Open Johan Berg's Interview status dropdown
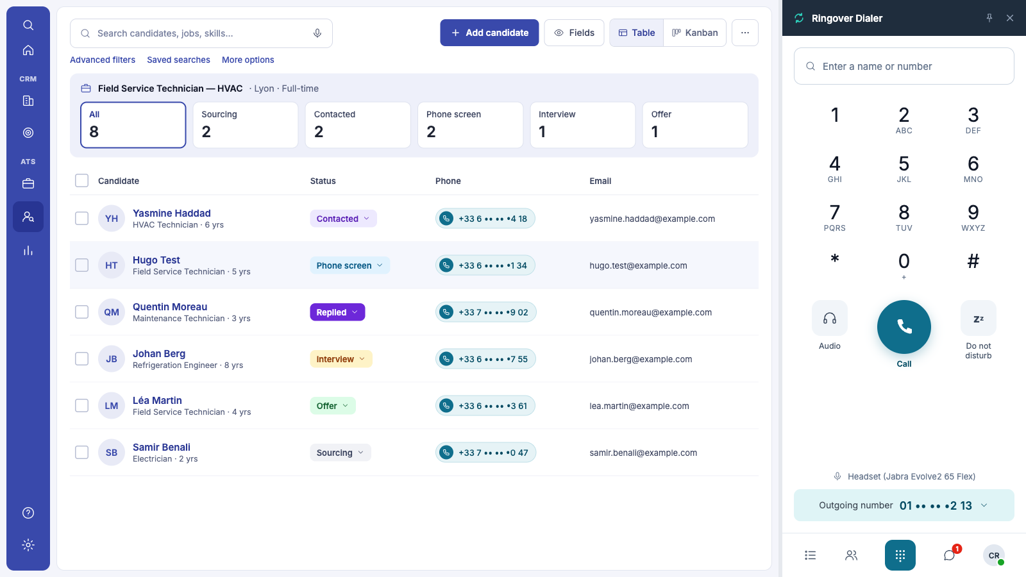The width and height of the screenshot is (1026, 577). pyautogui.click(x=341, y=359)
